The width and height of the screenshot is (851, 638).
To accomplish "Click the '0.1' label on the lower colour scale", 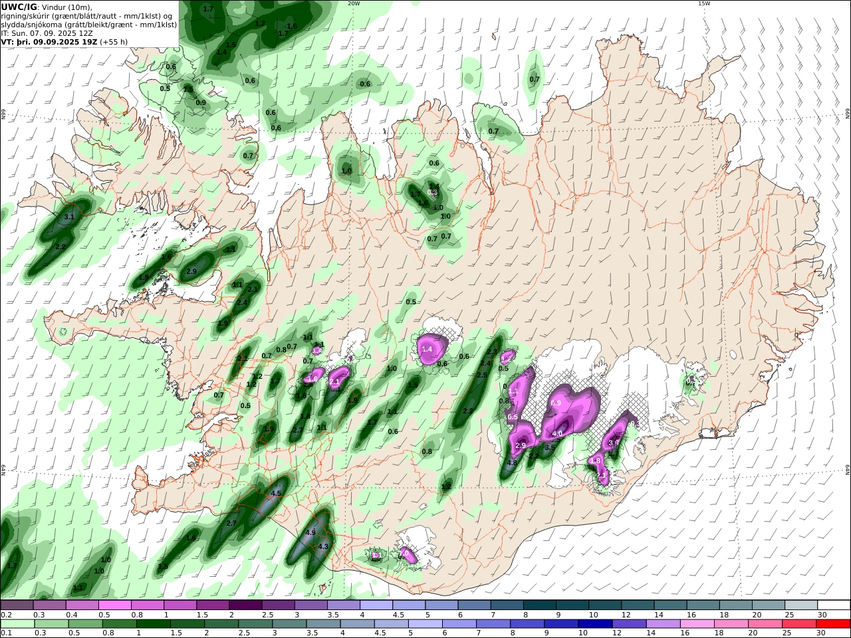I will 6,633.
